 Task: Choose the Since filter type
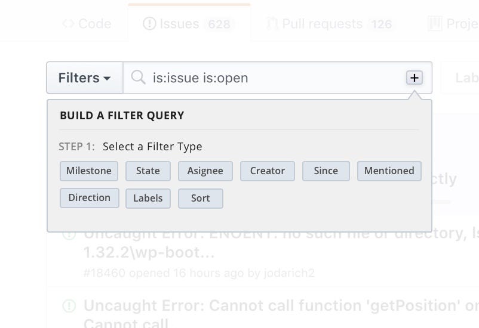pyautogui.click(x=326, y=171)
